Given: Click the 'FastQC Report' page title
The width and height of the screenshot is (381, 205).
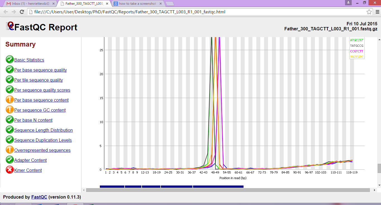Looking at the screenshot, I should coord(46,27).
